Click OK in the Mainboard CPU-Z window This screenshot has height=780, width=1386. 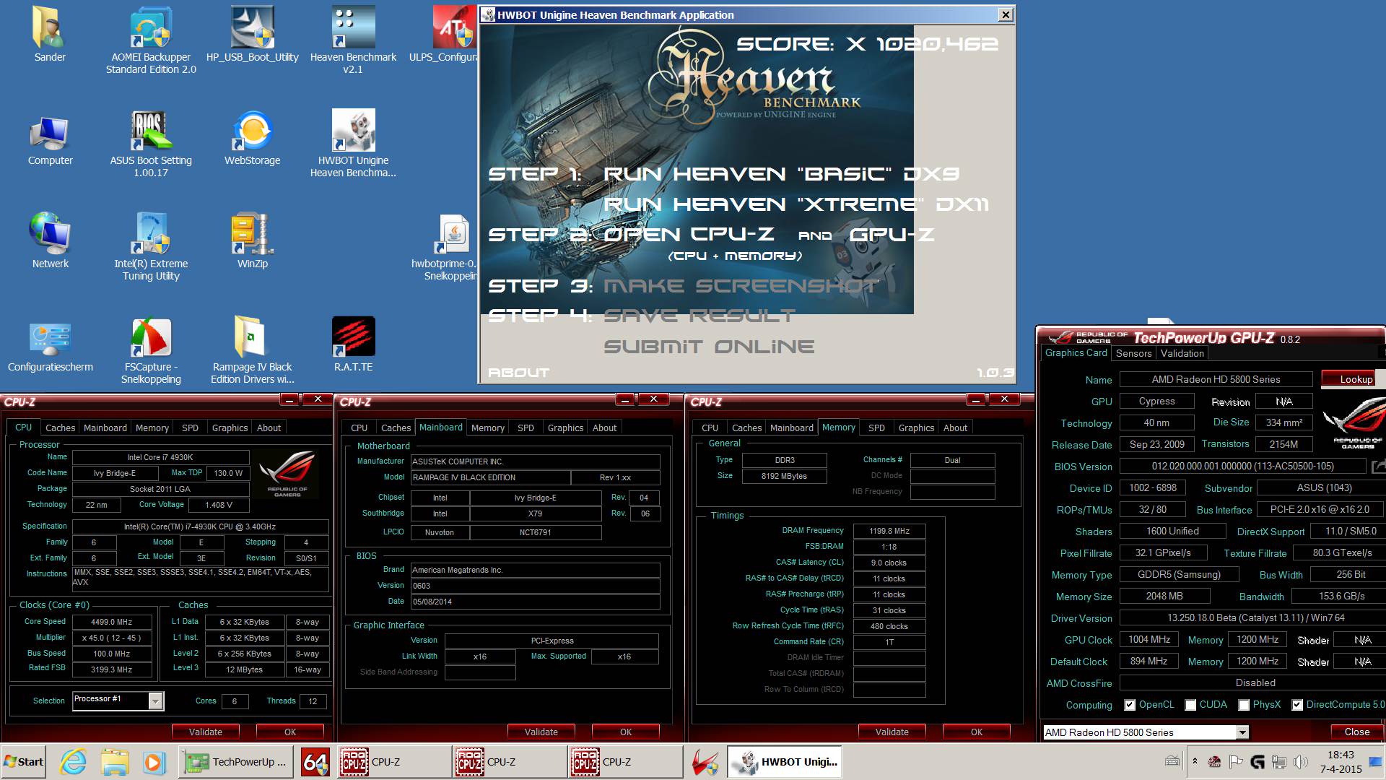pos(625,732)
